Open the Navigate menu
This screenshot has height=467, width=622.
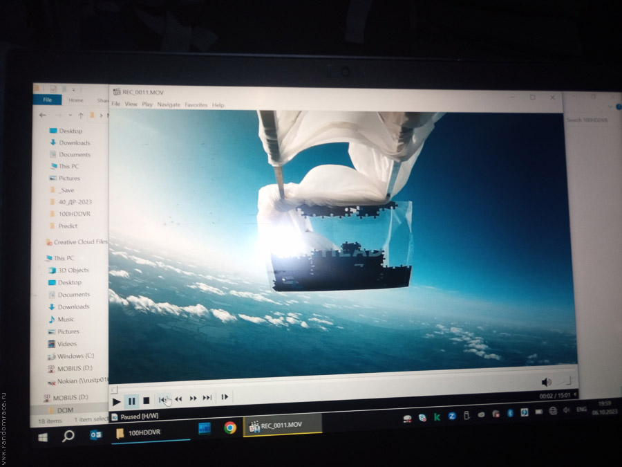click(x=169, y=104)
